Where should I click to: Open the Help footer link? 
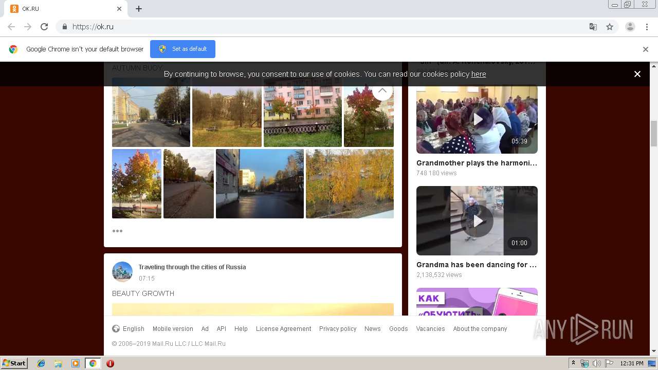(241, 329)
